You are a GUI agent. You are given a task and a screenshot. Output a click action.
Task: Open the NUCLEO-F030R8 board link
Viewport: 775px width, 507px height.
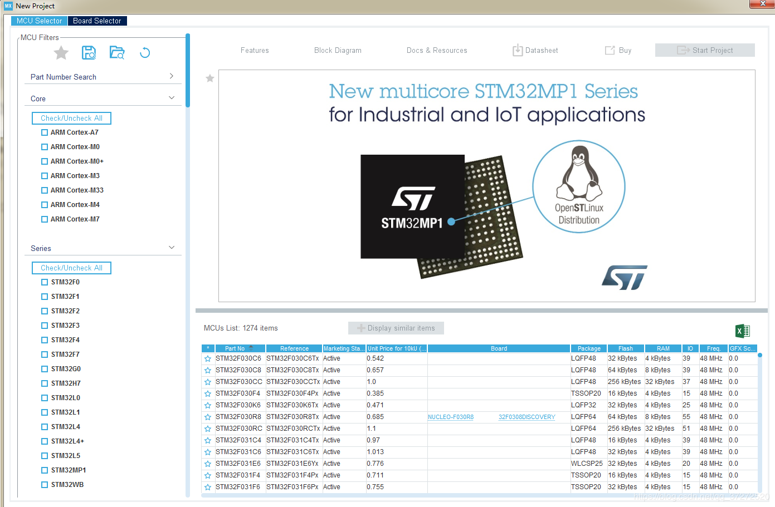(451, 417)
